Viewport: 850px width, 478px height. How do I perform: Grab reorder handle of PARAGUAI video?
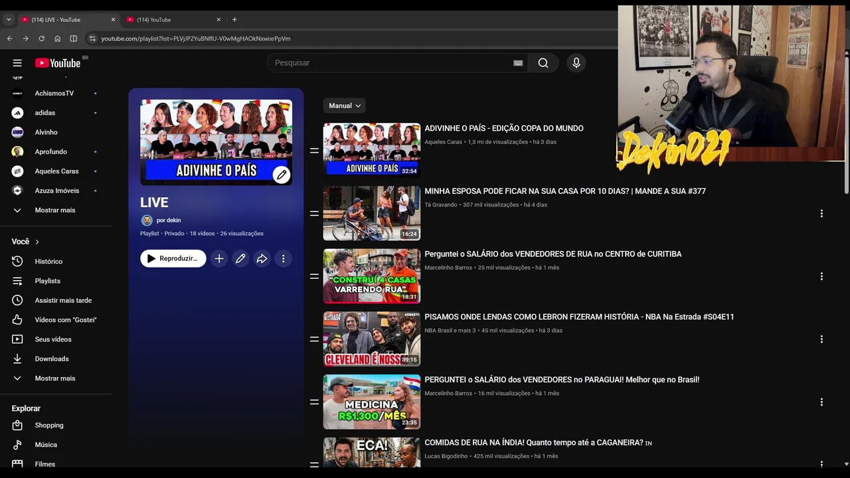(314, 402)
